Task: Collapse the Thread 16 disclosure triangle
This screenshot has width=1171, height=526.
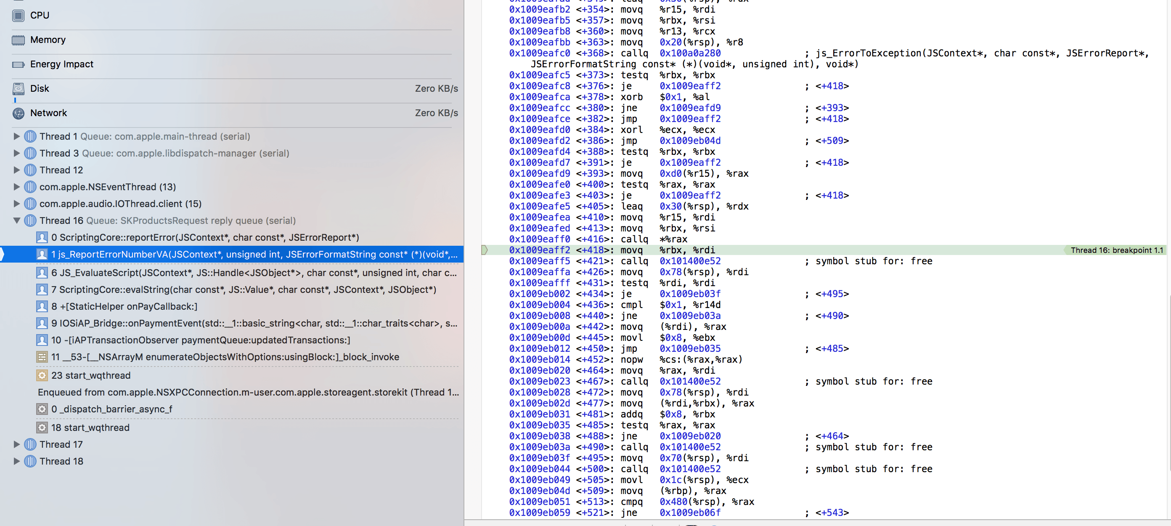Action: (x=17, y=220)
